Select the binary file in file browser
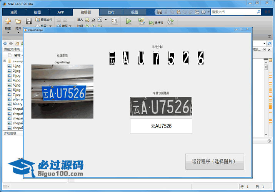This screenshot has height=192, width=275. (x=15, y=104)
